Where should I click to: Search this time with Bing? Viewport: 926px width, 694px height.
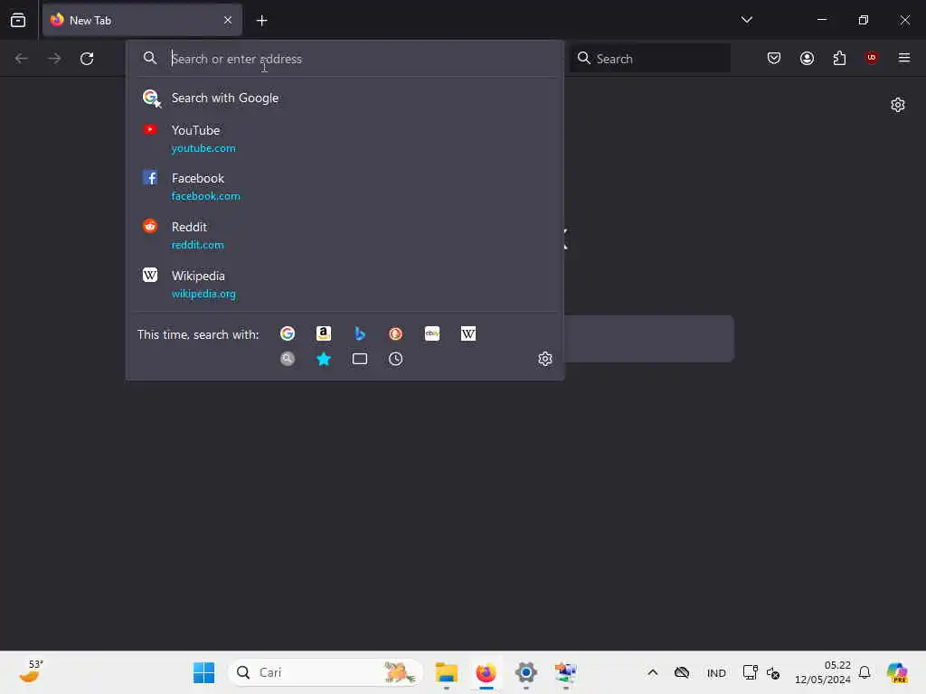click(x=360, y=334)
